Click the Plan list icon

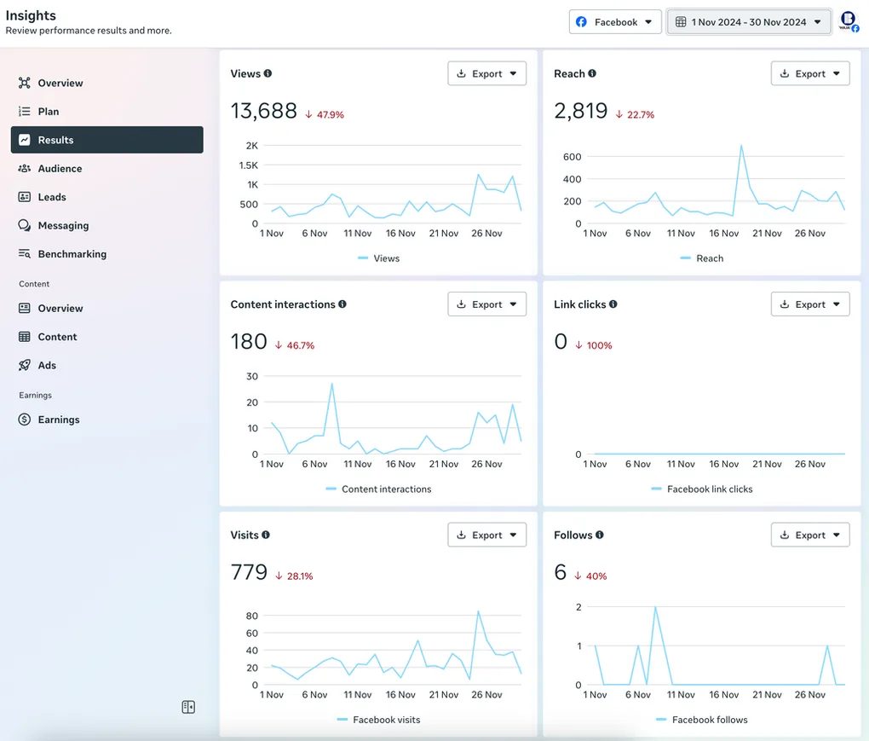(x=25, y=112)
